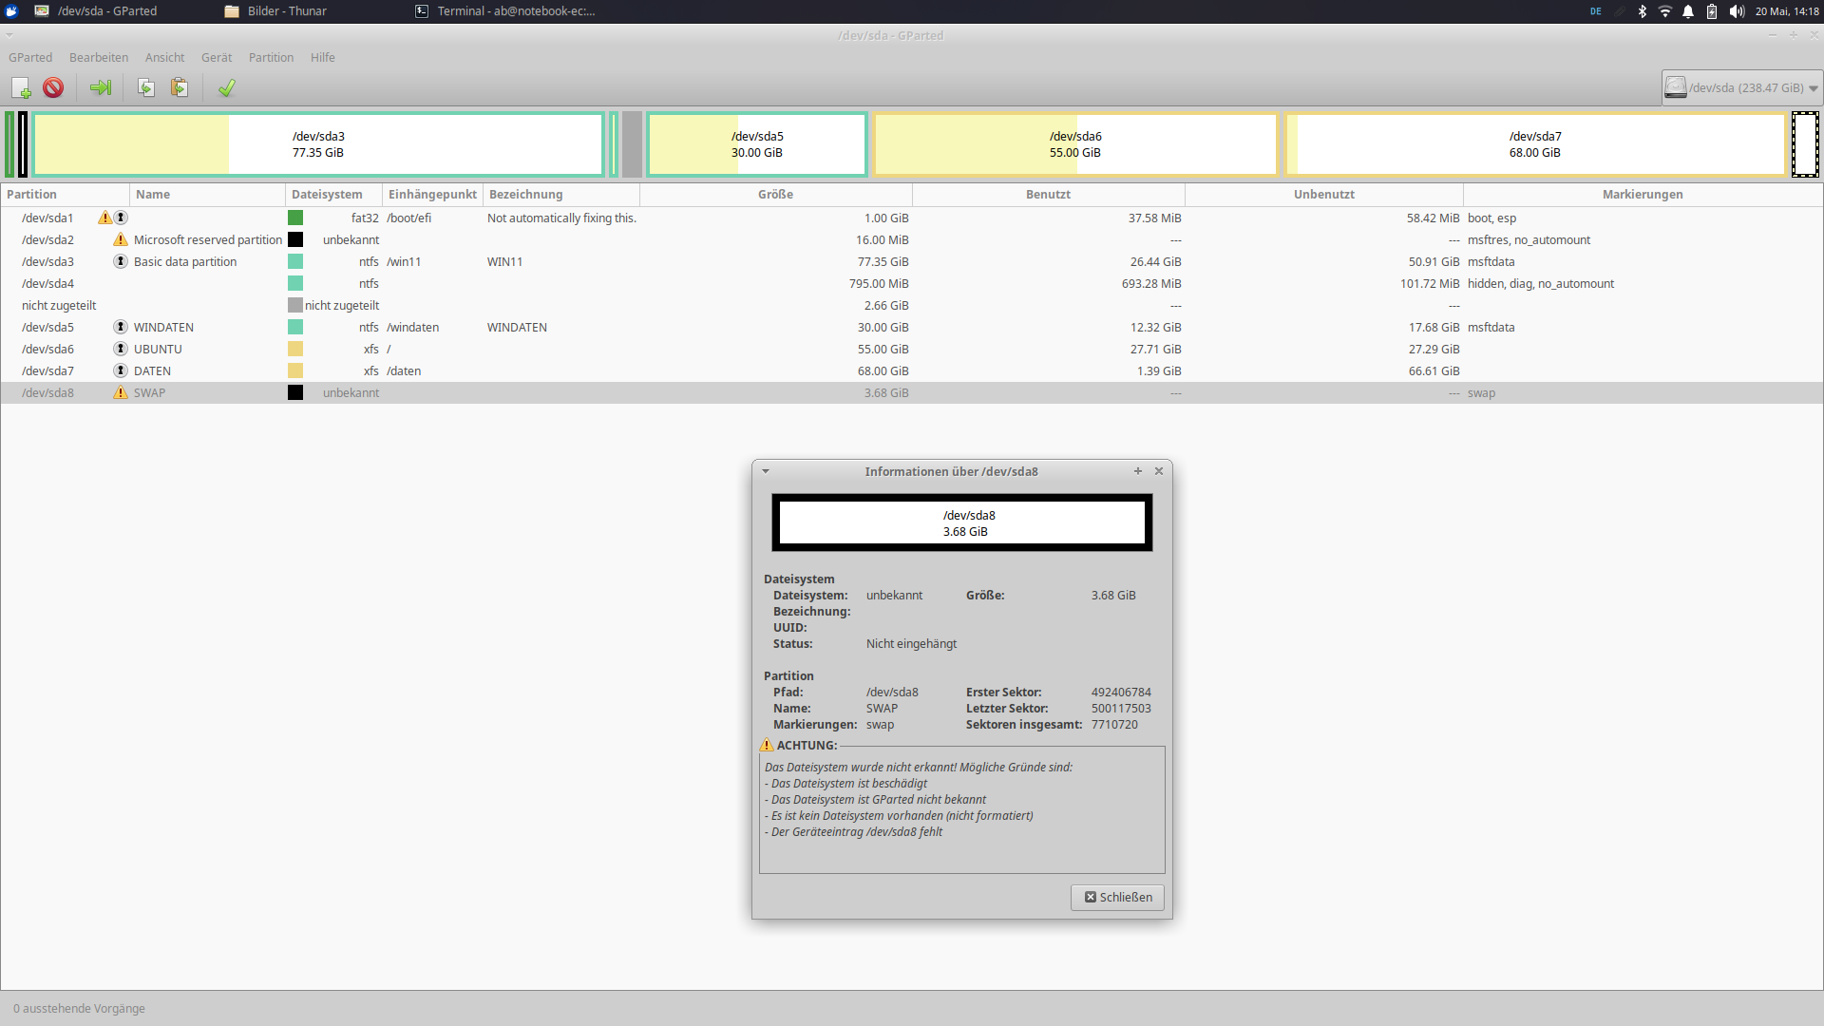
Task: Click key icon on /dev/sda3 row
Action: (x=121, y=262)
